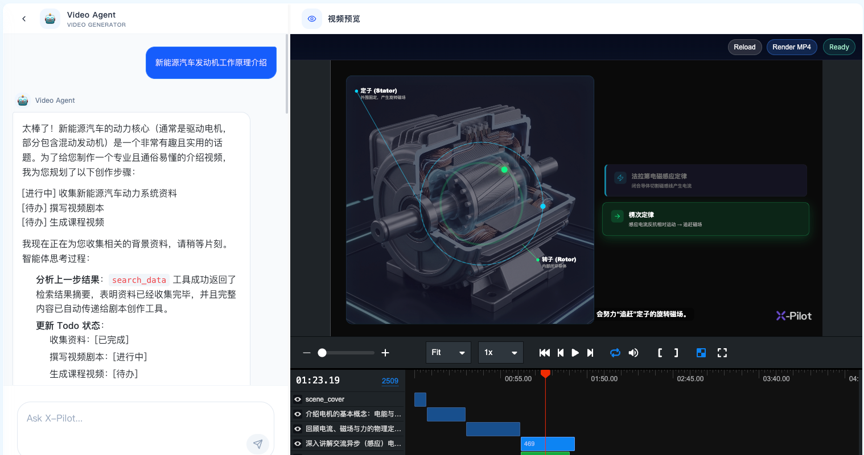
Task: Go back using the left chevron arrow
Action: pyautogui.click(x=24, y=19)
